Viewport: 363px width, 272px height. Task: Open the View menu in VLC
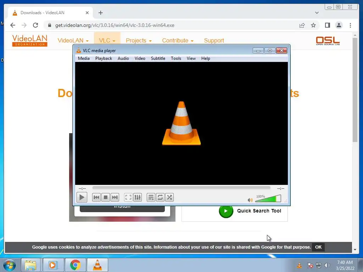(x=191, y=58)
